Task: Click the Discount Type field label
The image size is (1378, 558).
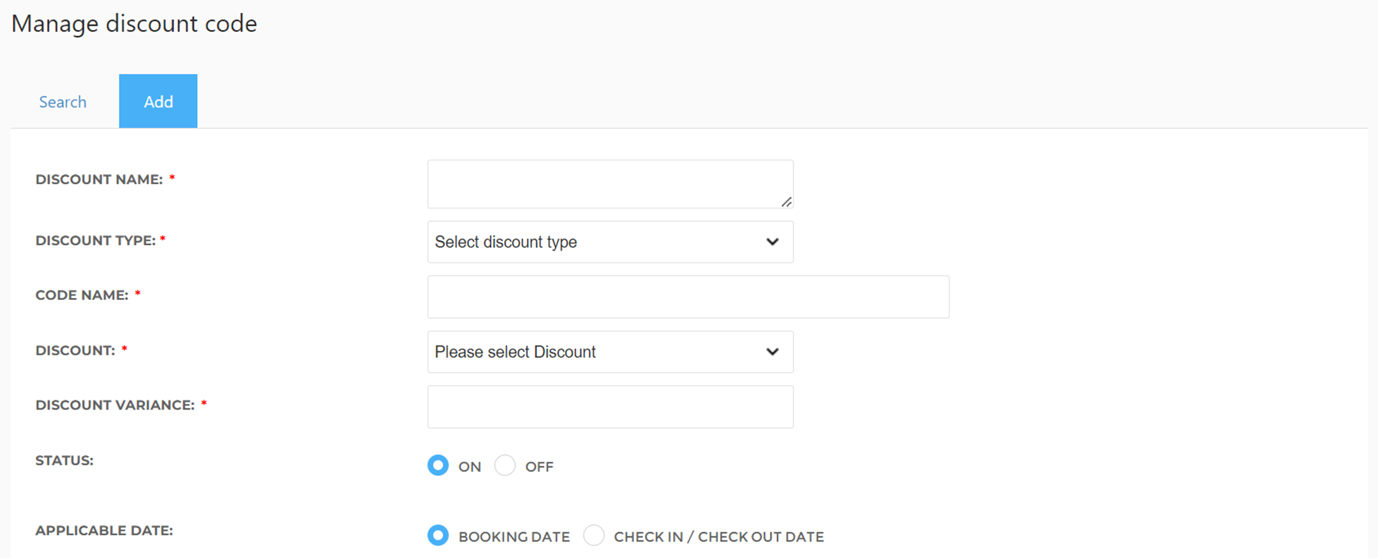Action: click(96, 241)
